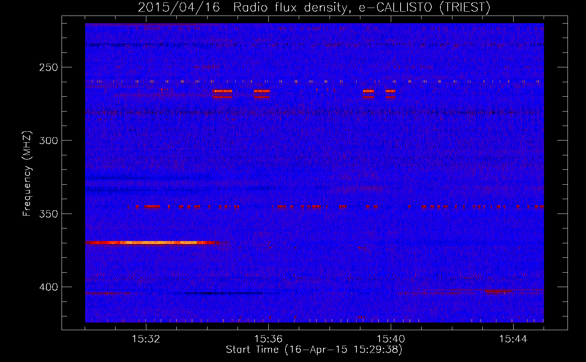Click the "Frequency (MHZ)" axis label
Viewport: 586px width, 362px height.
[x=27, y=173]
